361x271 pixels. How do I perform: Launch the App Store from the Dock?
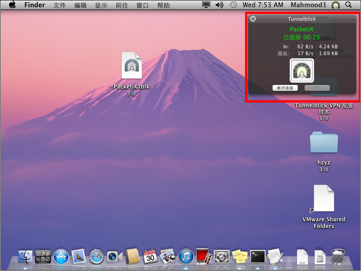point(61,257)
